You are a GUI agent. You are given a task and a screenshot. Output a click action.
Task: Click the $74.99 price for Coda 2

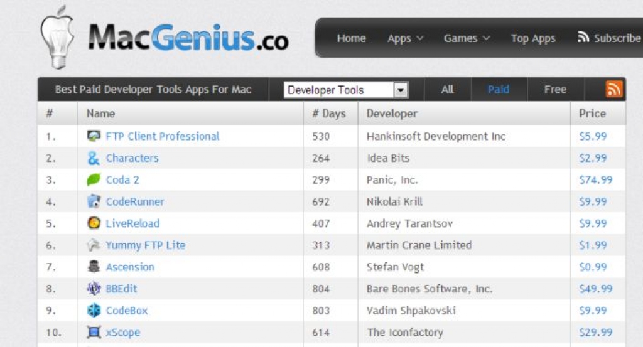595,180
